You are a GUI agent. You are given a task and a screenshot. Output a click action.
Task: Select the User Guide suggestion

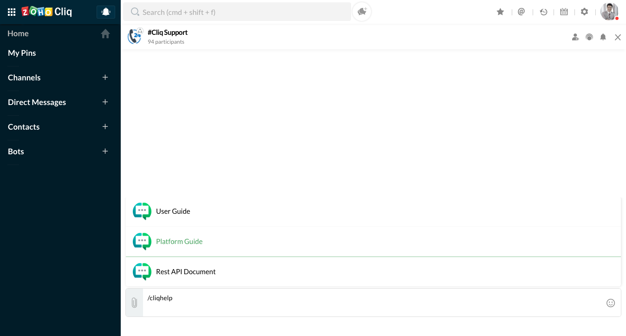pos(173,211)
